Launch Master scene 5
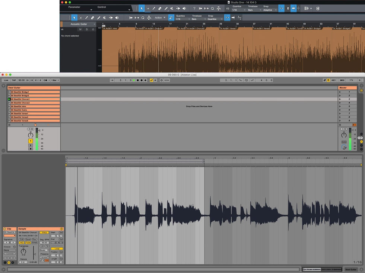This screenshot has width=365, height=273. tap(340, 107)
